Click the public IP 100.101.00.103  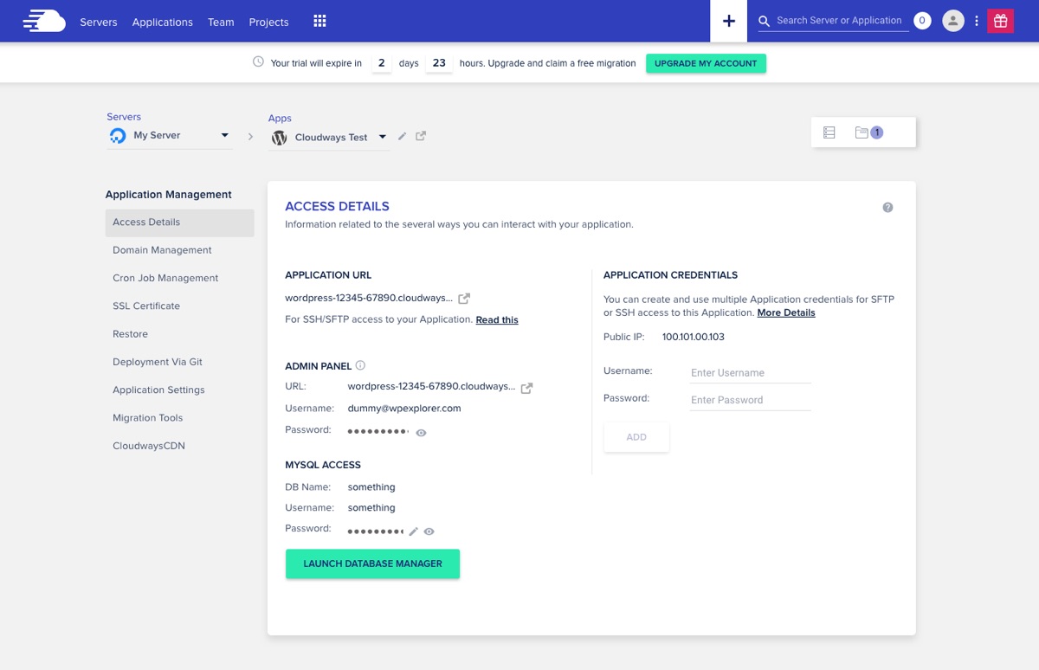[694, 337]
